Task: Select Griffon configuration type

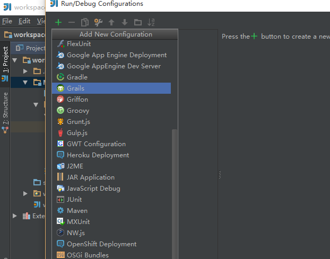Action: [111, 100]
